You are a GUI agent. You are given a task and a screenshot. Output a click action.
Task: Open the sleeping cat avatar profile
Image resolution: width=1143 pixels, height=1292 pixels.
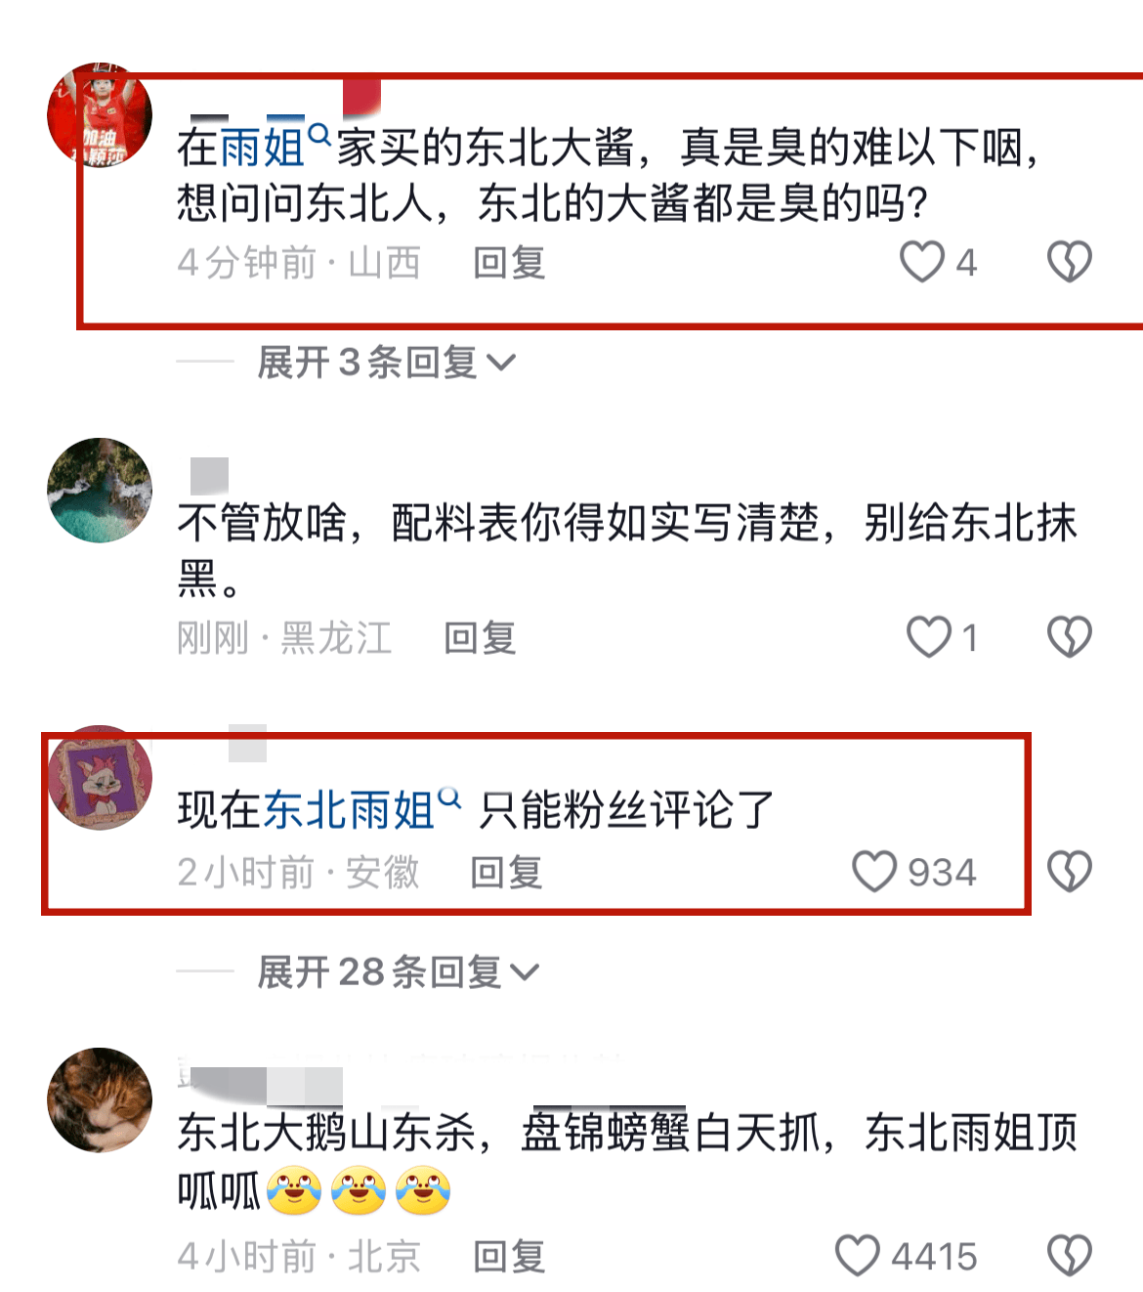[x=100, y=1100]
